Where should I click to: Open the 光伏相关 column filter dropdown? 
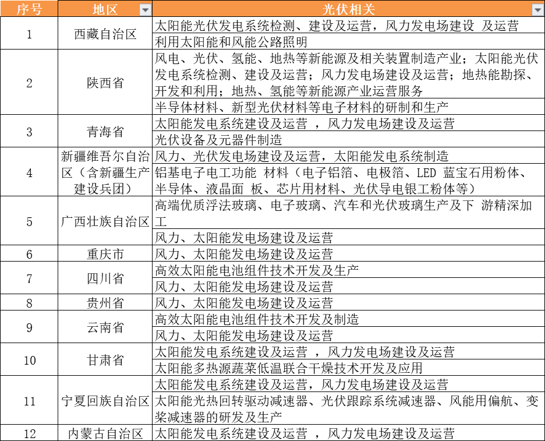537,10
